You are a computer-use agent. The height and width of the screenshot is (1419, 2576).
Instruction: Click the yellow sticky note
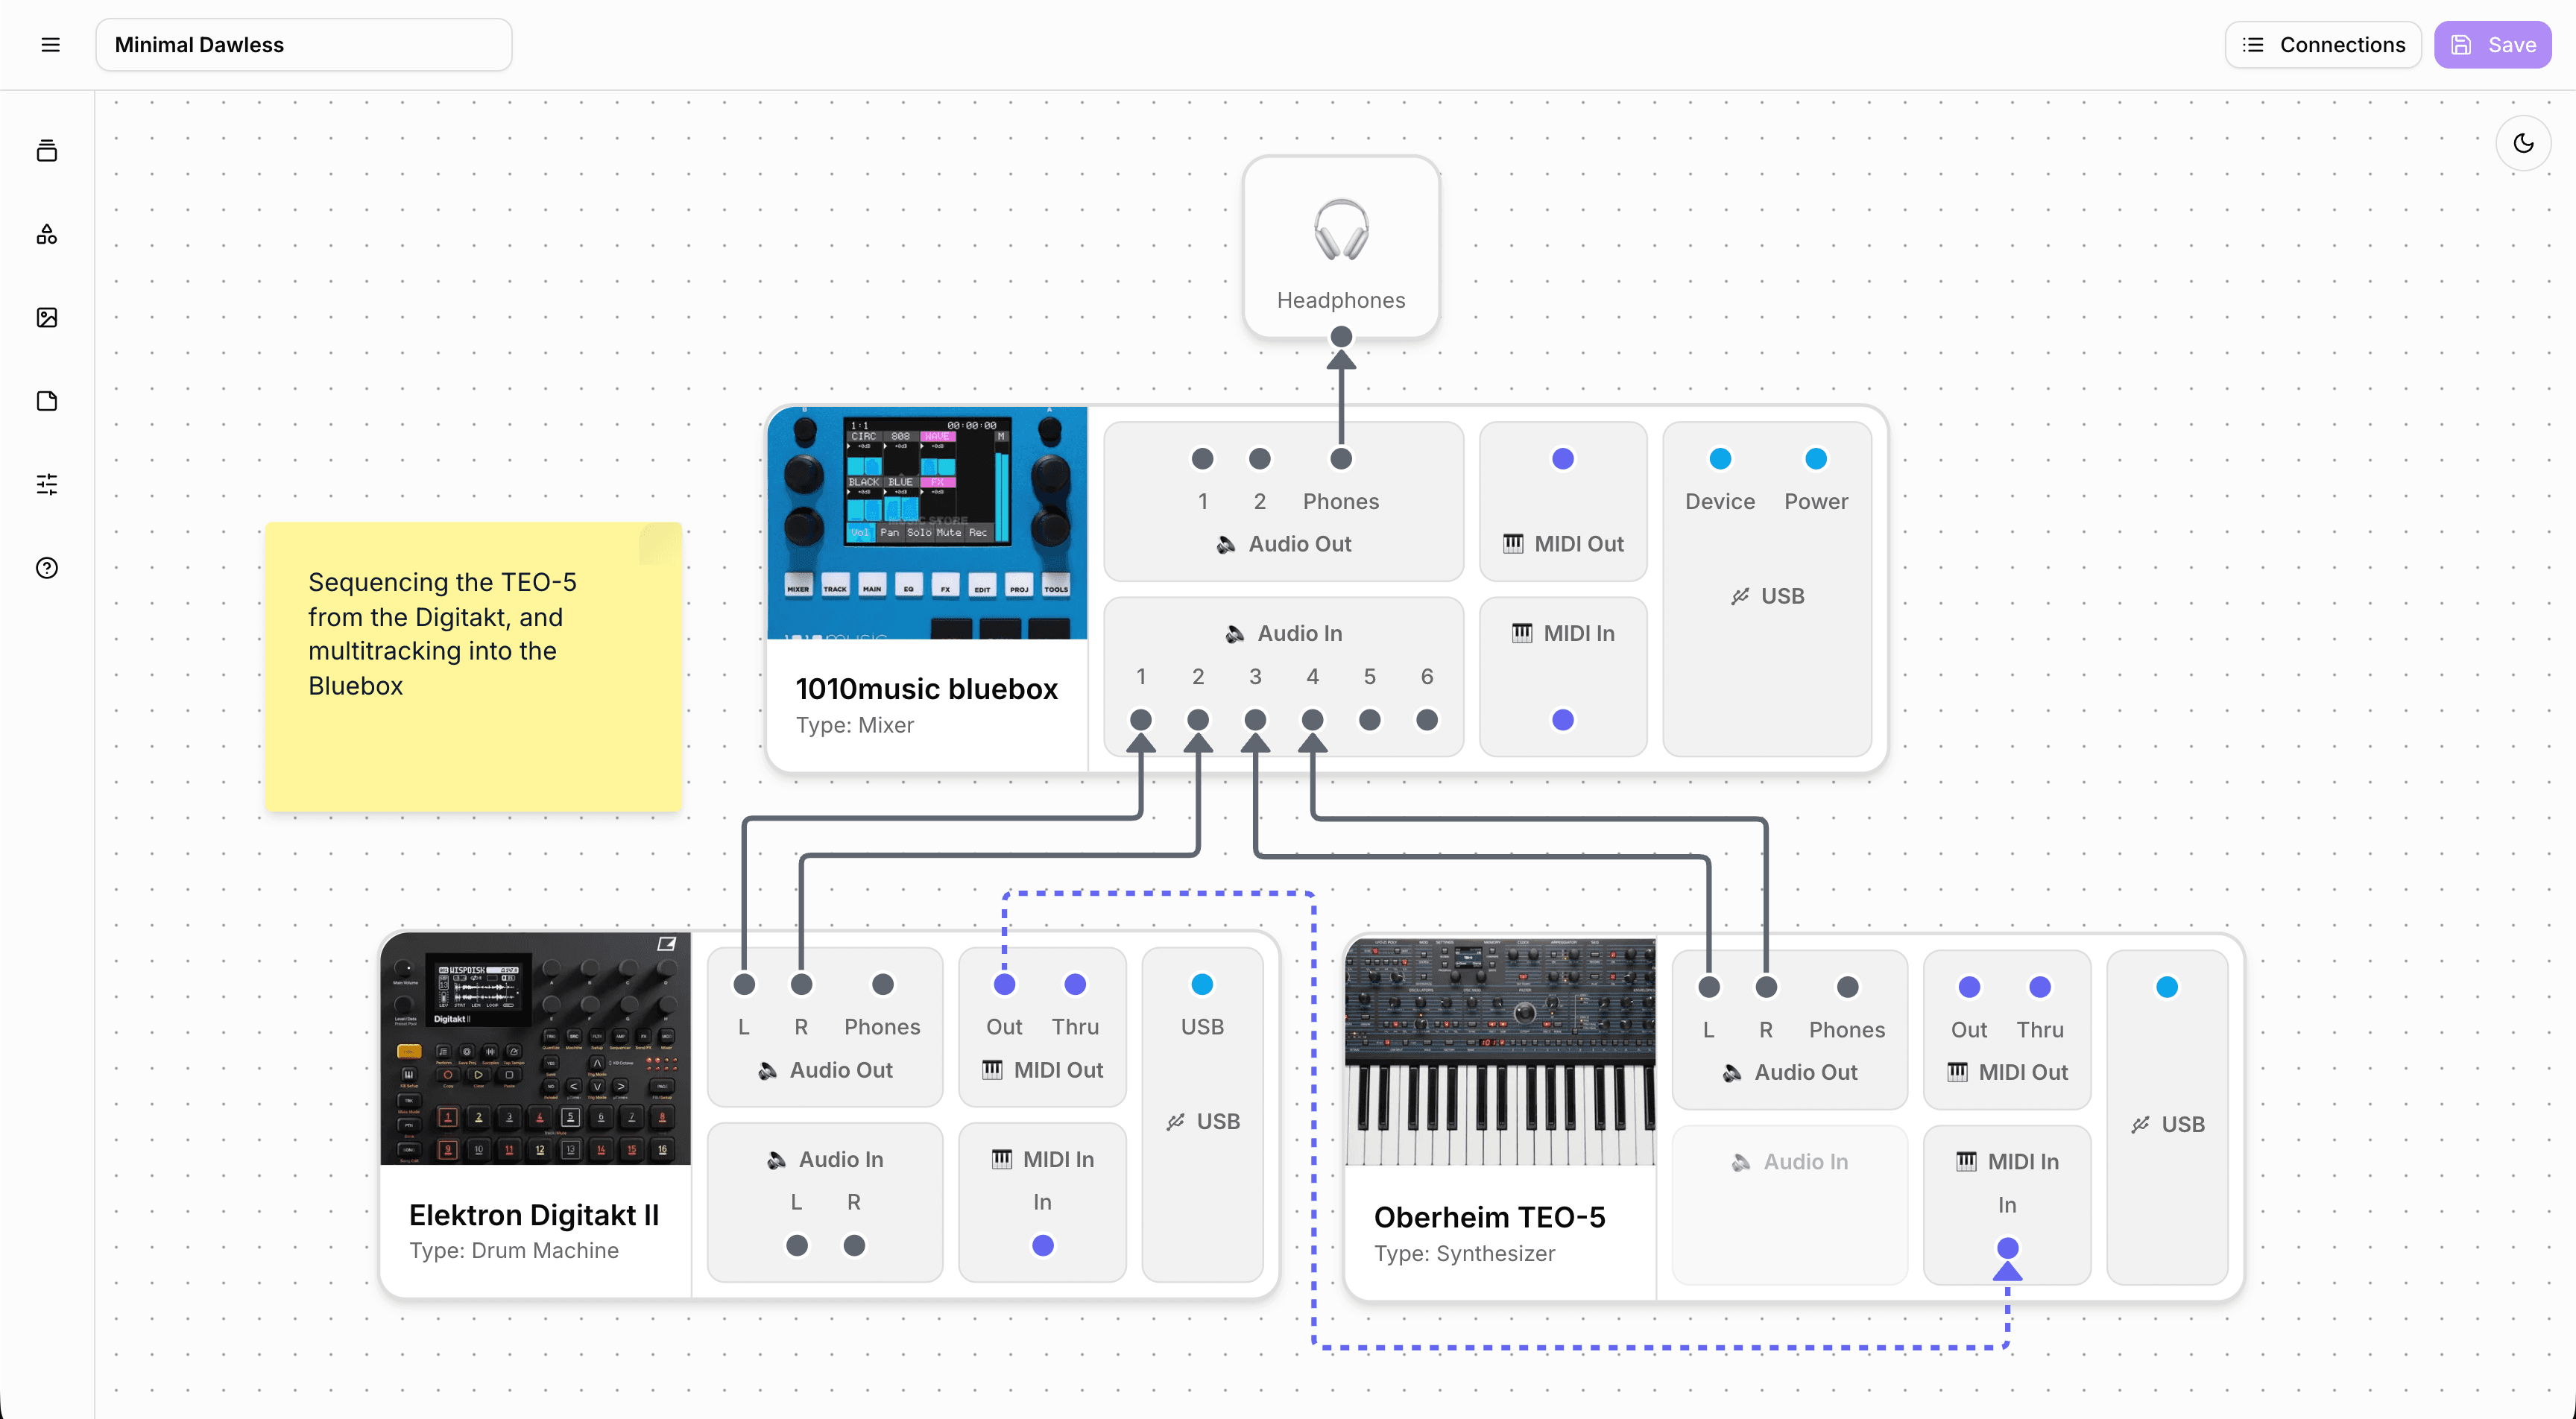[474, 666]
